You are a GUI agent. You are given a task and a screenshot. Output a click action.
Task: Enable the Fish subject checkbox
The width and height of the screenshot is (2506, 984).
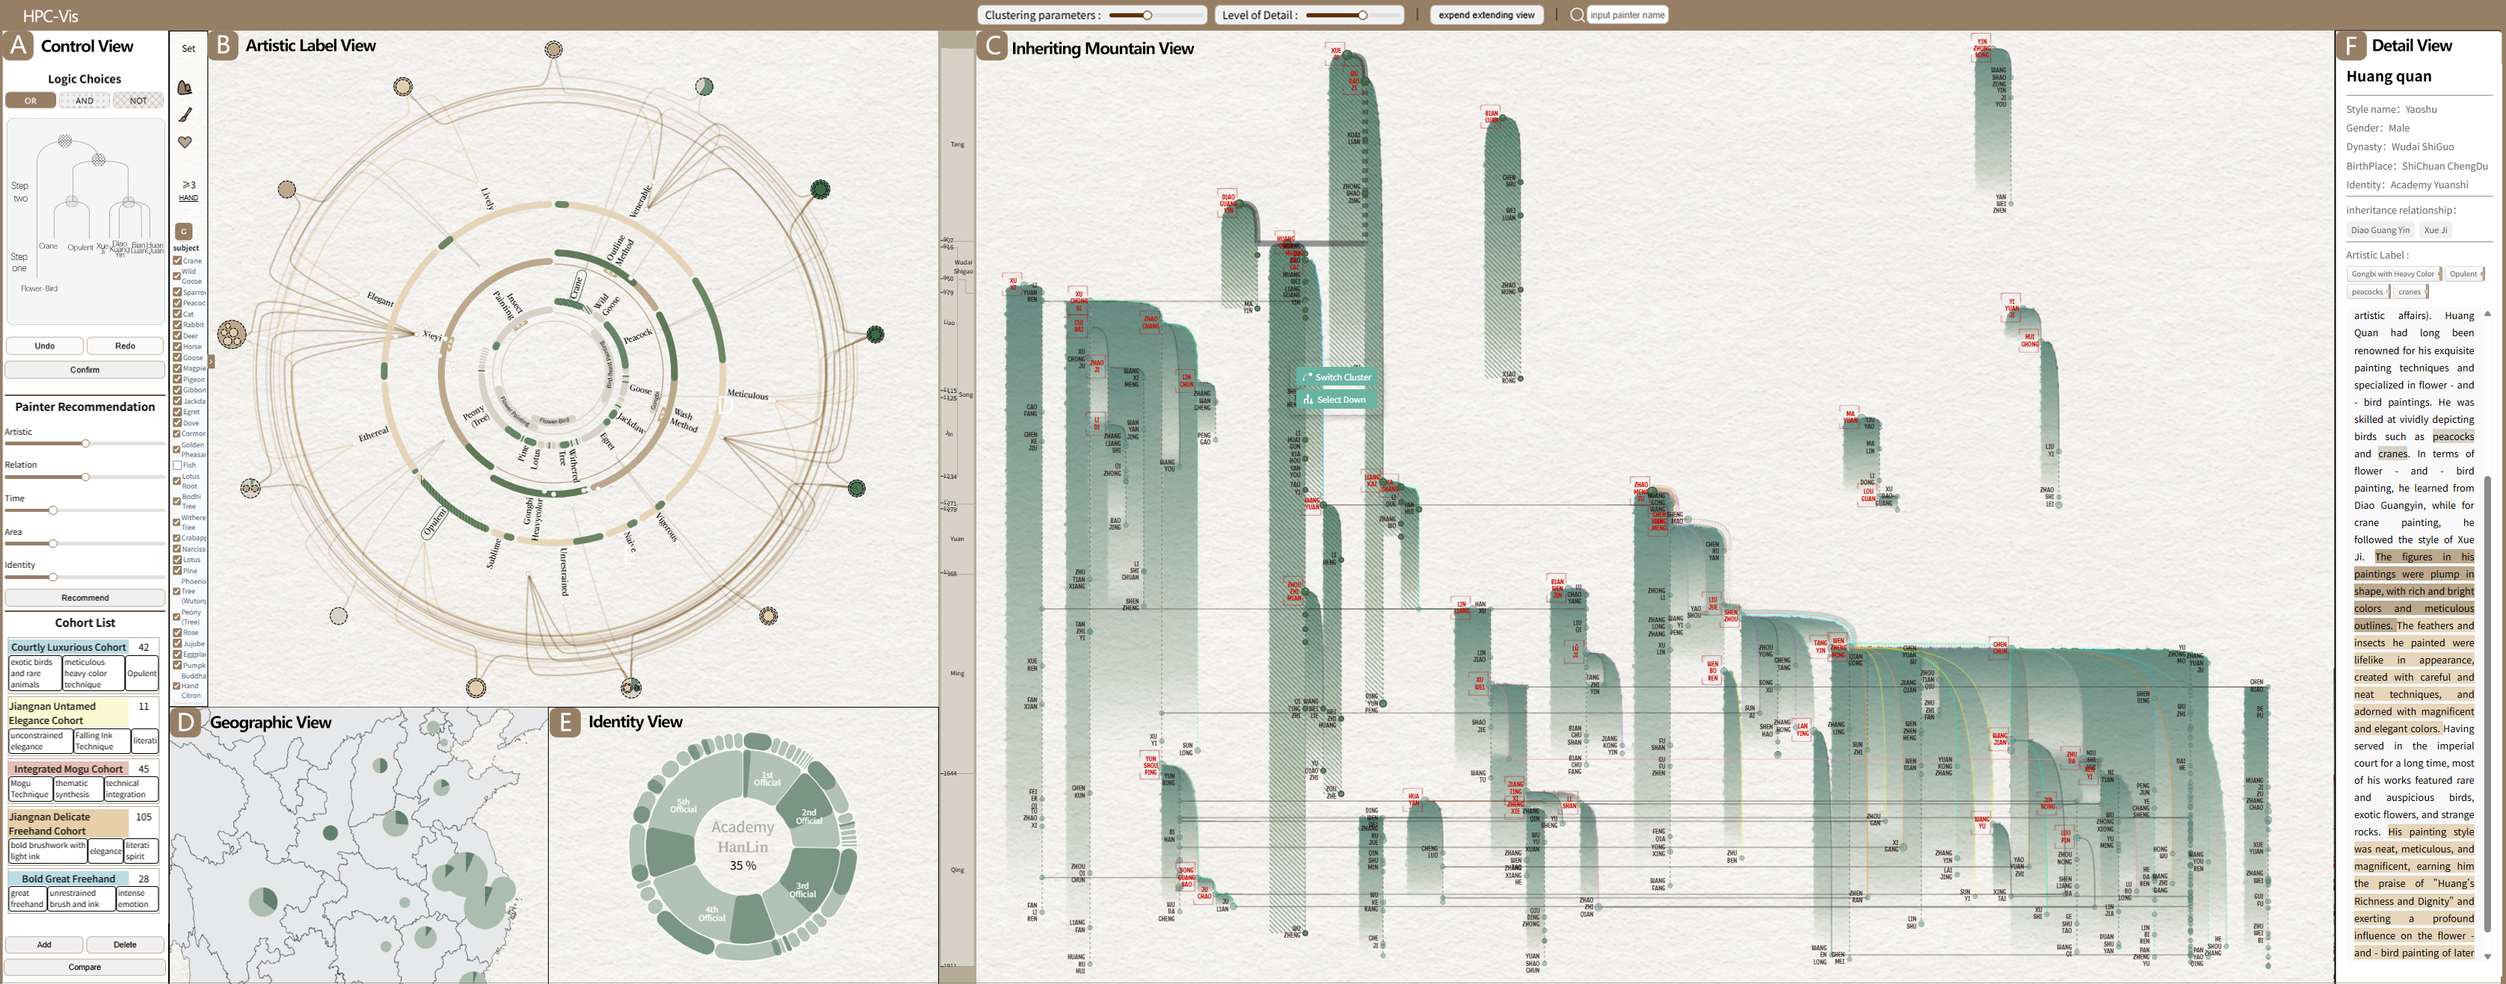pos(178,465)
